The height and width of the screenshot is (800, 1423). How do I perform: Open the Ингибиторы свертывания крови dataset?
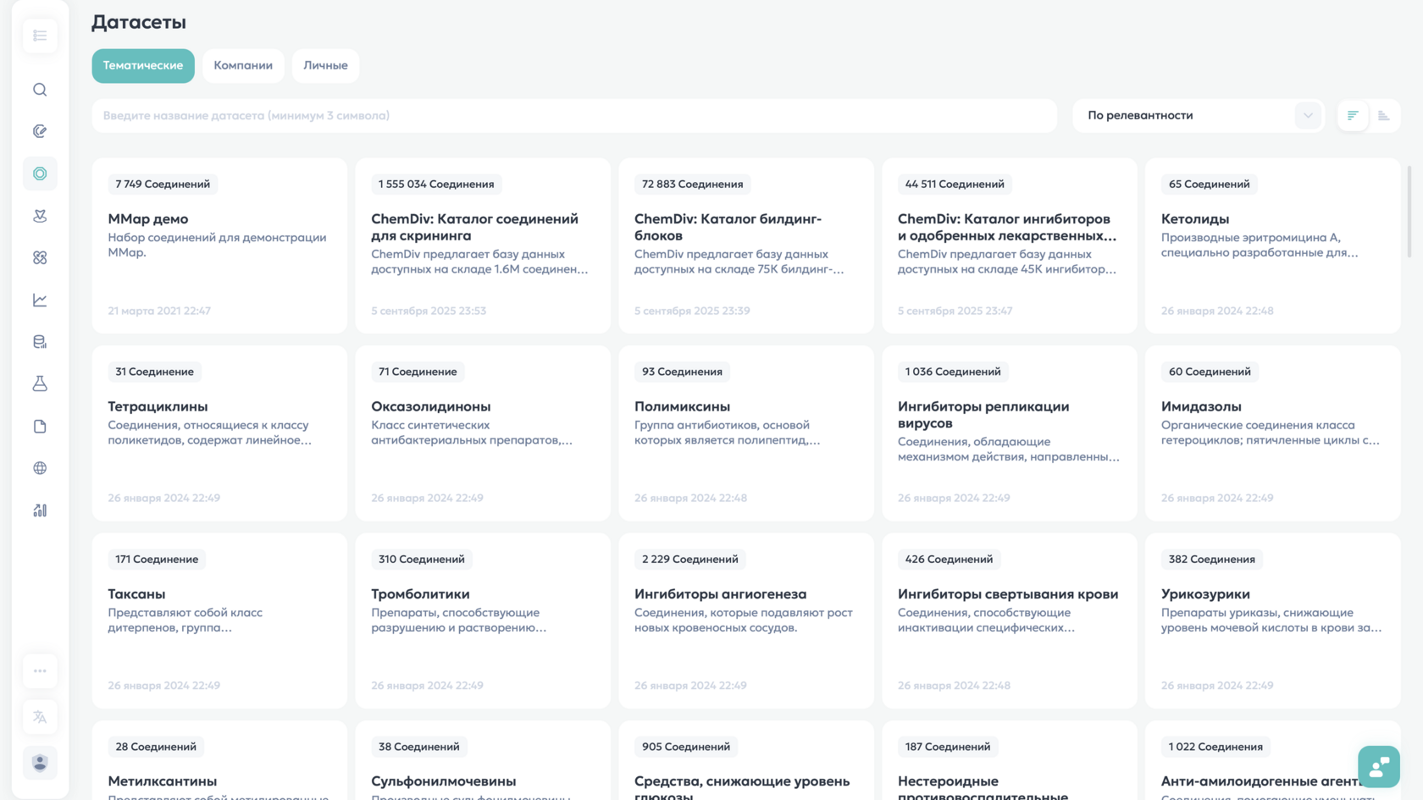point(1010,621)
